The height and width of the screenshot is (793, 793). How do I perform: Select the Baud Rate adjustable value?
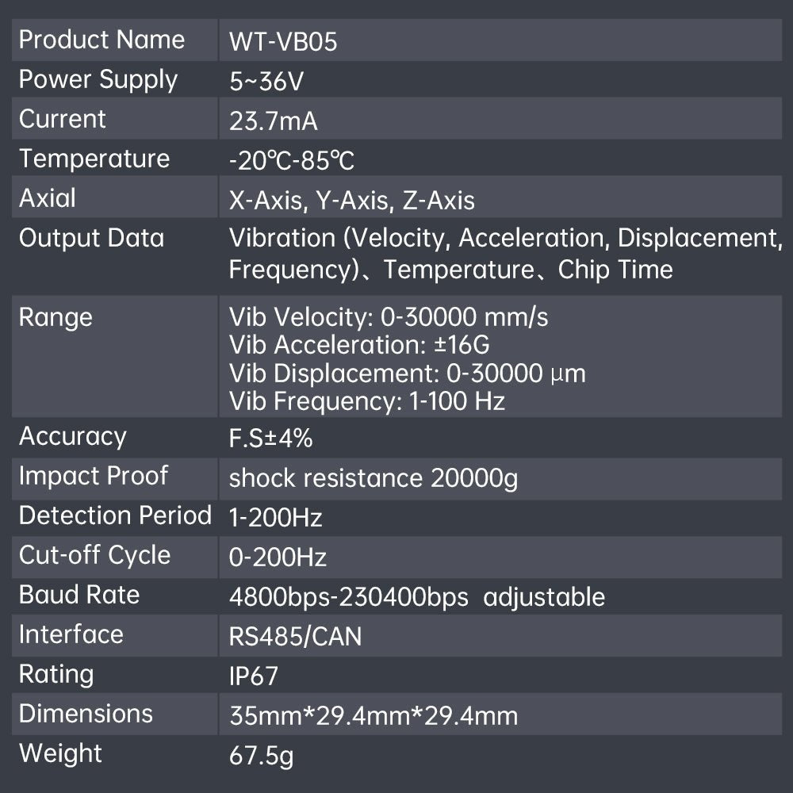click(417, 597)
